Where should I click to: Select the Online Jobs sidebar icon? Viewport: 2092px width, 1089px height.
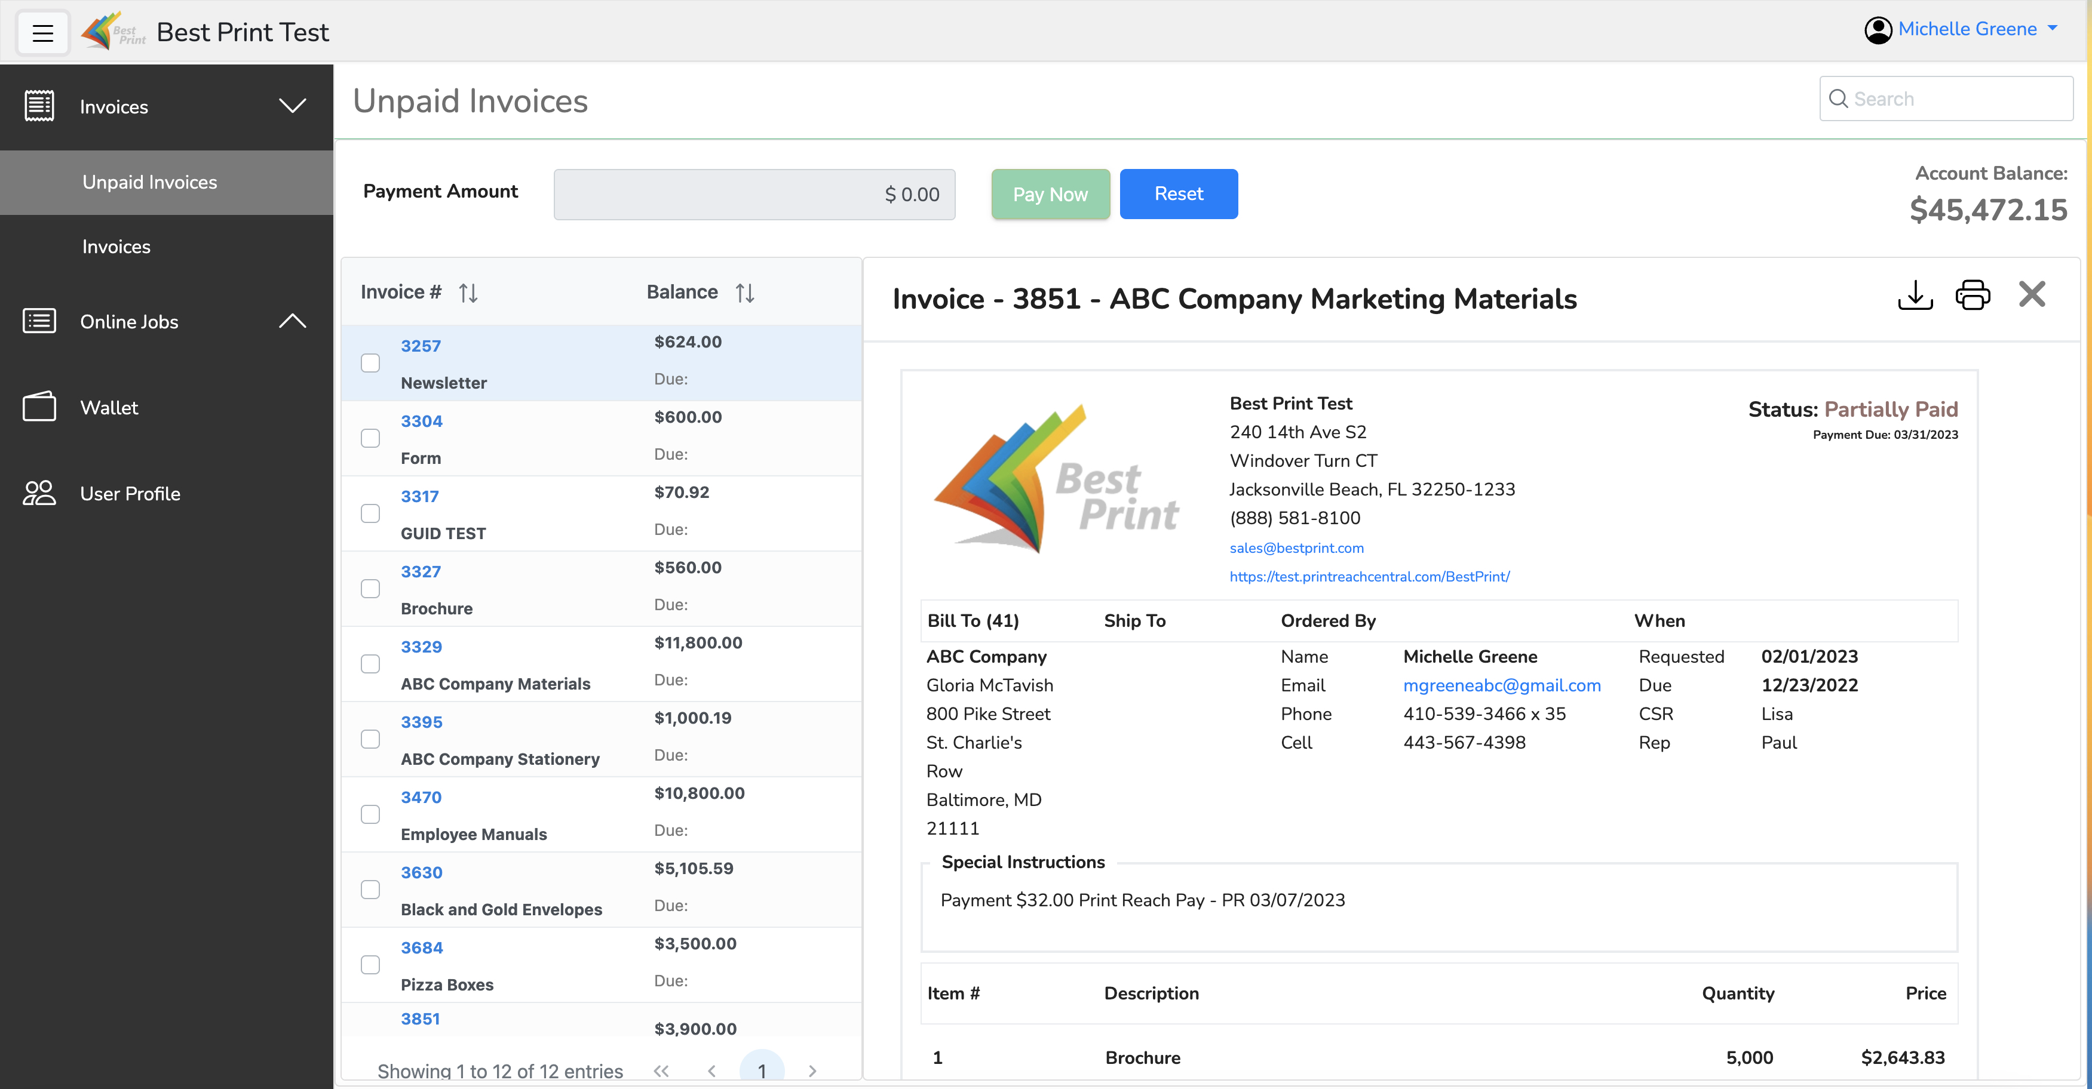(x=38, y=321)
